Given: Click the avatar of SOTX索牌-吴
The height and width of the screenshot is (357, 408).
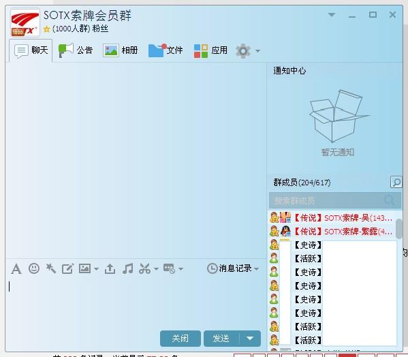Looking at the screenshot, I should tap(285, 217).
